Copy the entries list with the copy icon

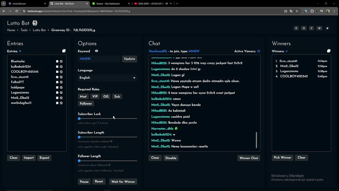(x=64, y=51)
